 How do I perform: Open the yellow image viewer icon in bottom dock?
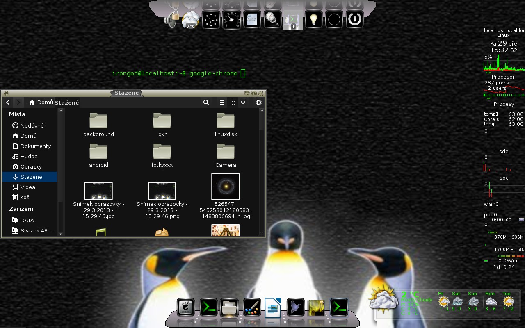coord(317,307)
